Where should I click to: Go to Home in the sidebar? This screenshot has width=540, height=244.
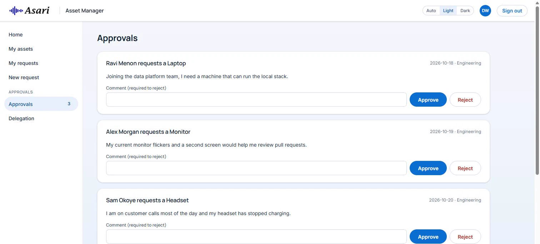41,35
